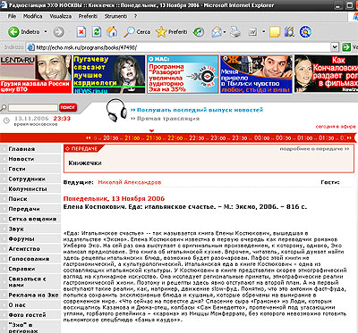Open the Пугачеву cardiologists banner ad
This screenshot has width=358, height=333.
(109, 74)
